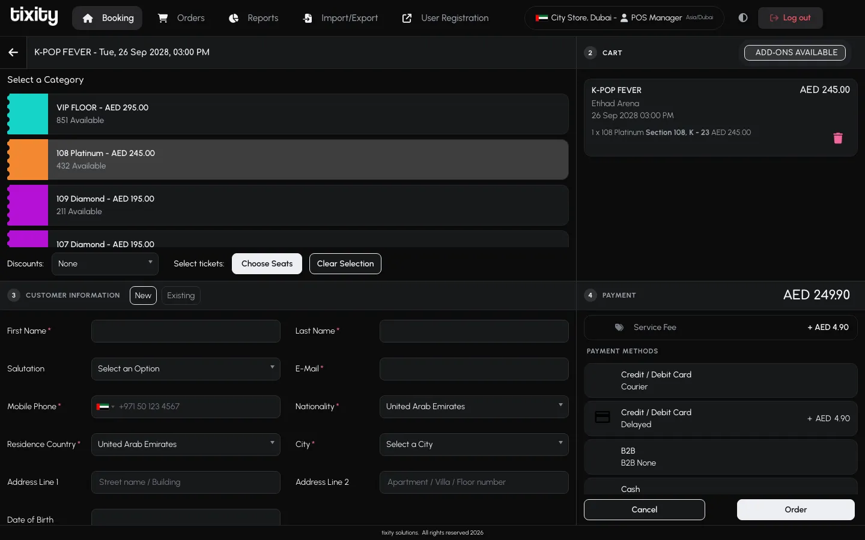Image resolution: width=865 pixels, height=540 pixels.
Task: Click the Choose Seats button
Action: 267,264
